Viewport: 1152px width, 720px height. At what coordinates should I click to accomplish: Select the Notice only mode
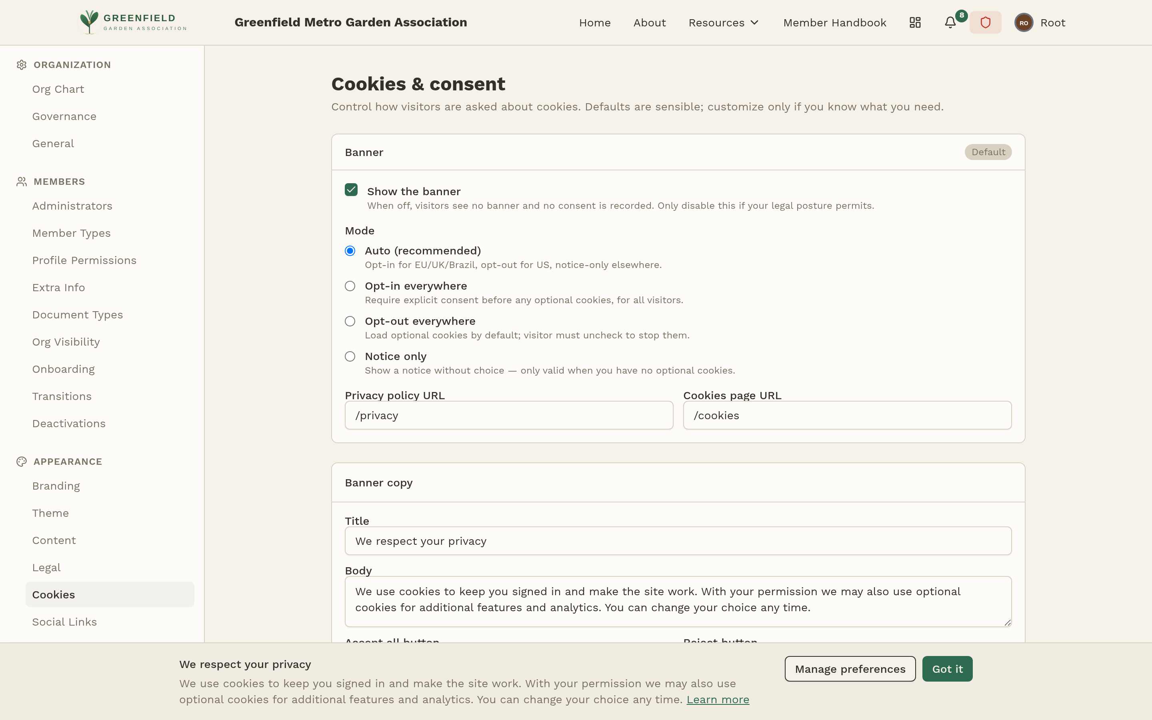coord(350,356)
